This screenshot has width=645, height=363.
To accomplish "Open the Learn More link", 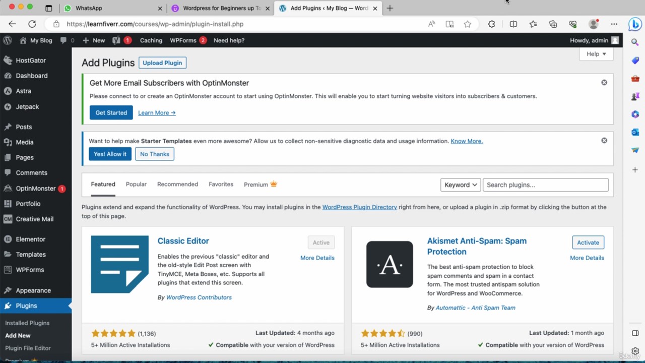I will click(157, 113).
